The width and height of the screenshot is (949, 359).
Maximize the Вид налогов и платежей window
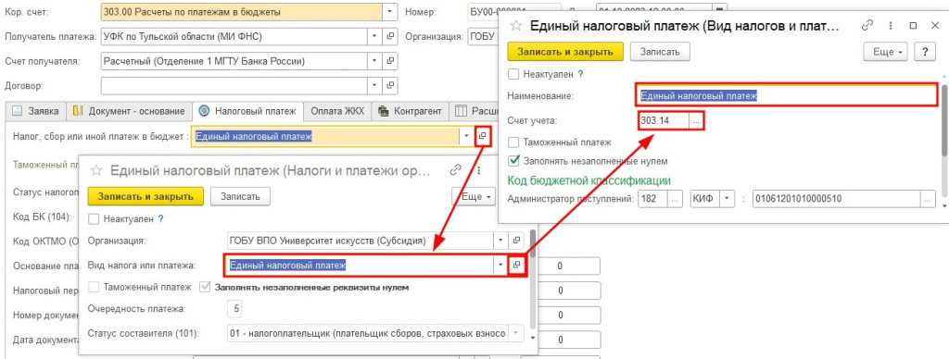click(x=913, y=26)
